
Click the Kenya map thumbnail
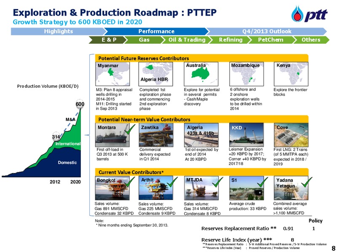(x=291, y=74)
